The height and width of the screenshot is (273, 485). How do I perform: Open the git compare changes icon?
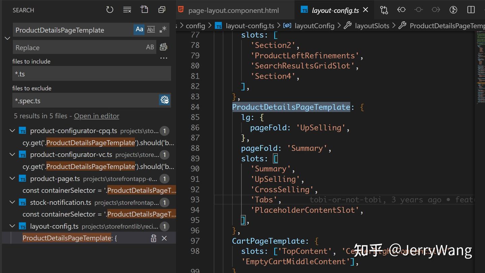(x=384, y=10)
